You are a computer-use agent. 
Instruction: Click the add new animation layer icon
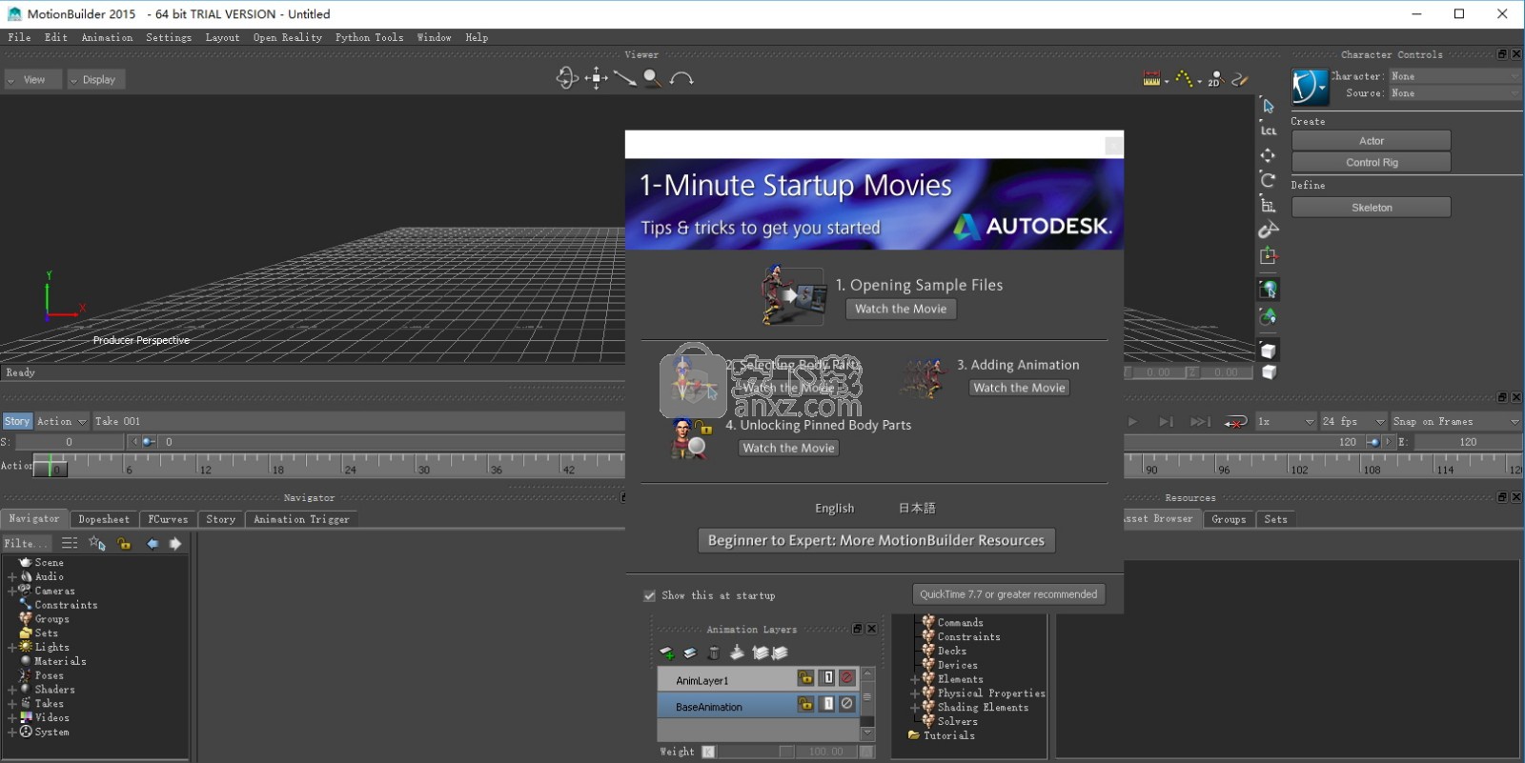(x=667, y=653)
